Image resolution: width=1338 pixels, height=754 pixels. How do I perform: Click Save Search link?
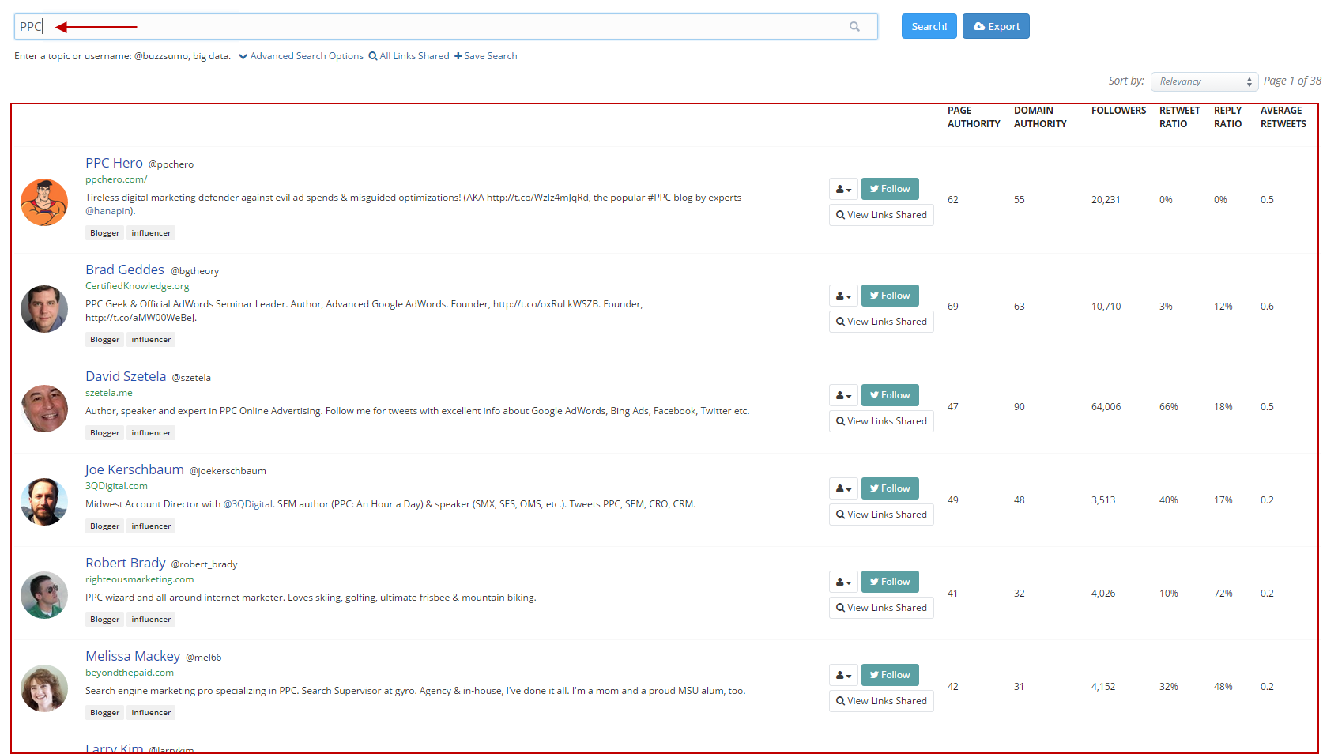[485, 56]
